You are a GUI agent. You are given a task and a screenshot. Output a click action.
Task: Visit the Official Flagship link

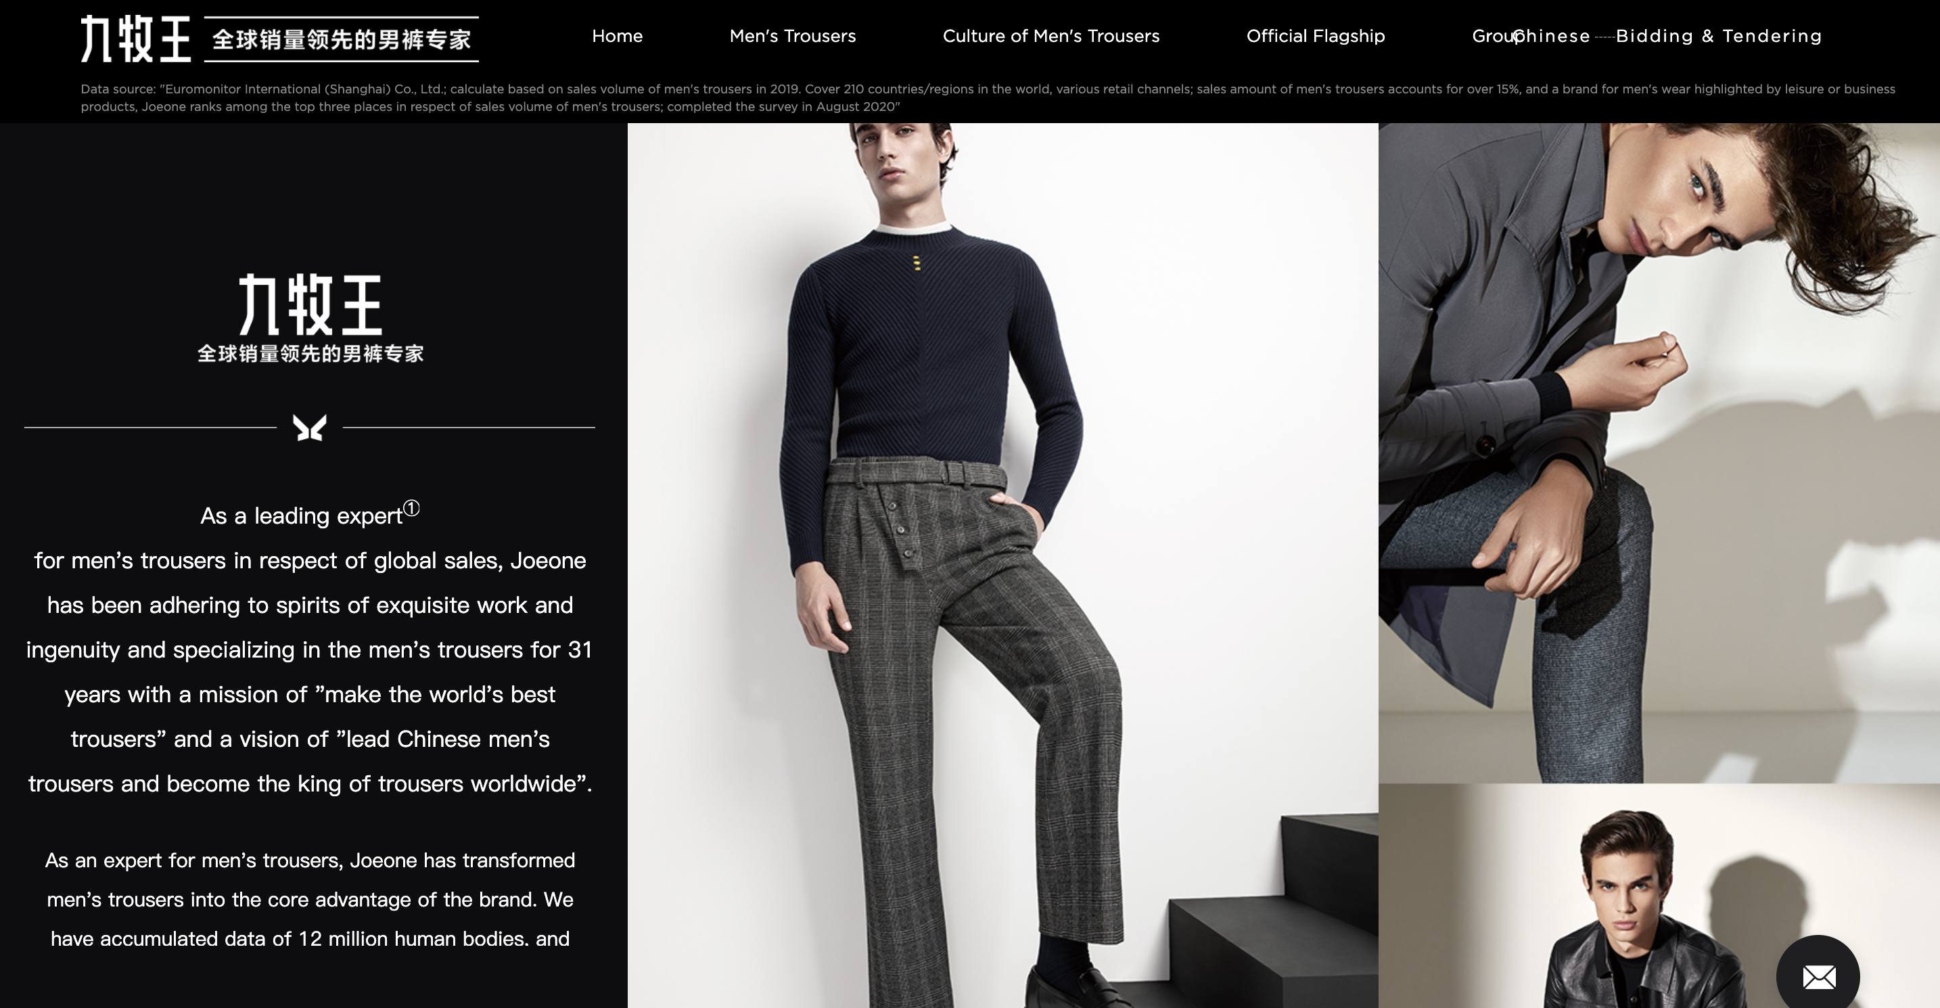point(1315,36)
